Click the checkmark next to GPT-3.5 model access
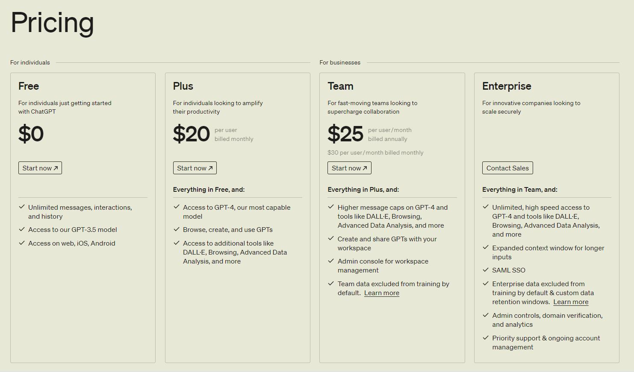634x372 pixels. (x=21, y=229)
